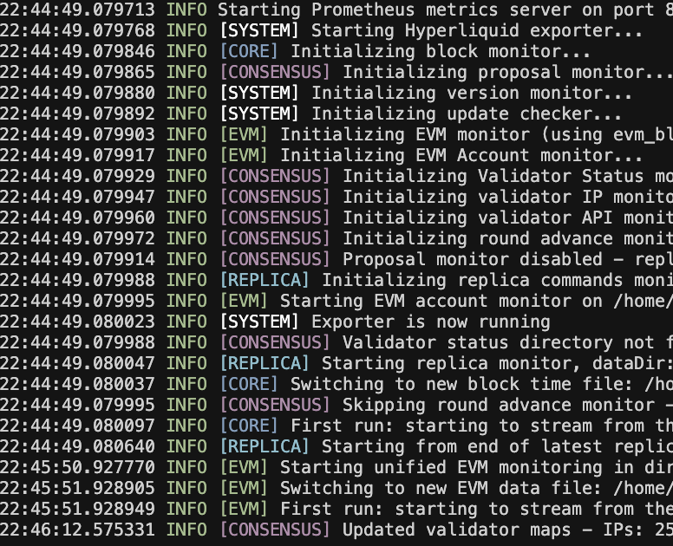
Task: Select the timestamp 22:44:49.080023
Action: tap(77, 322)
